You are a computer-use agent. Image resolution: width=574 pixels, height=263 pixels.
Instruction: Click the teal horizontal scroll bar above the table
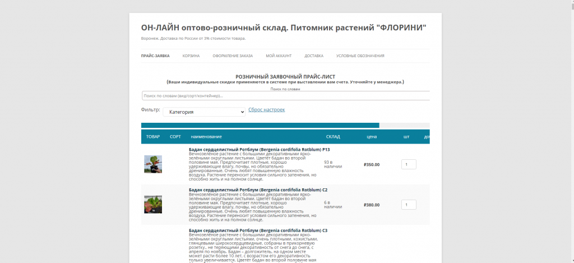pyautogui.click(x=260, y=126)
